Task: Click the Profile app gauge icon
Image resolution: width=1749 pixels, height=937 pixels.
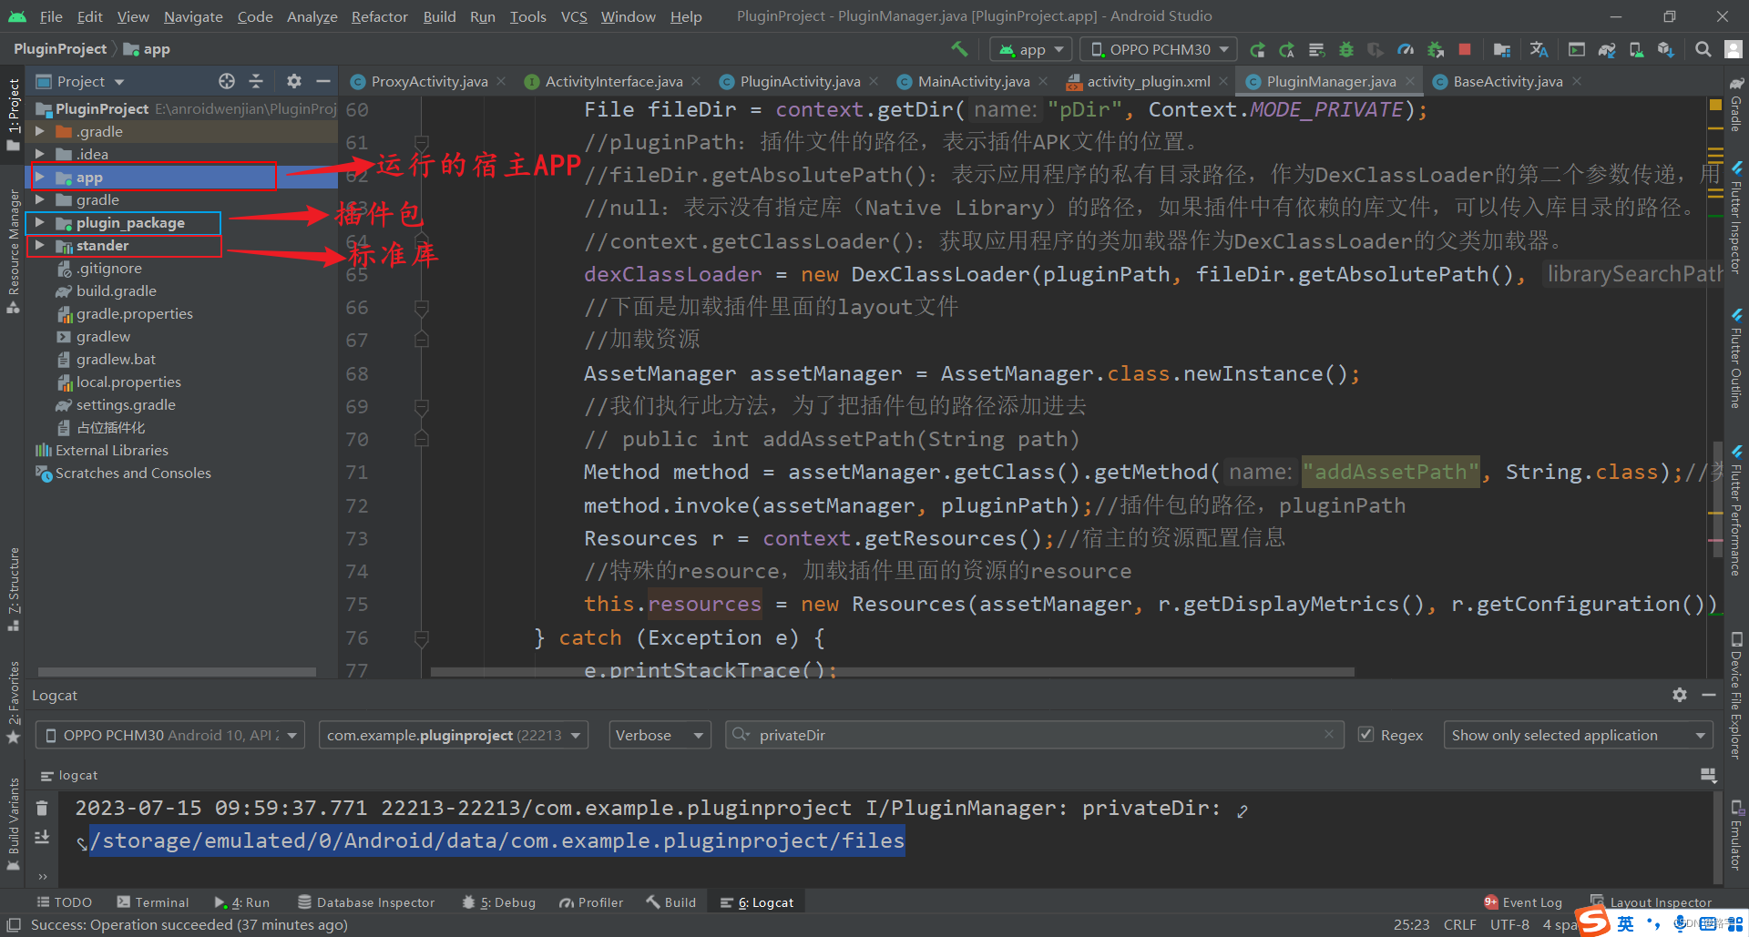Action: pos(1406,49)
